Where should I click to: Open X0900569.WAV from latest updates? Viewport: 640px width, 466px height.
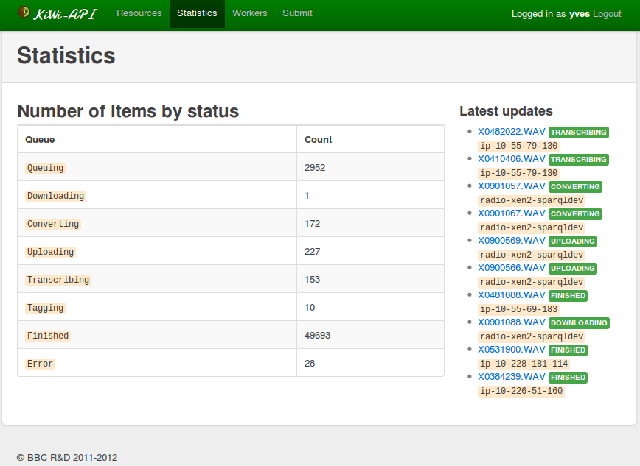(511, 241)
